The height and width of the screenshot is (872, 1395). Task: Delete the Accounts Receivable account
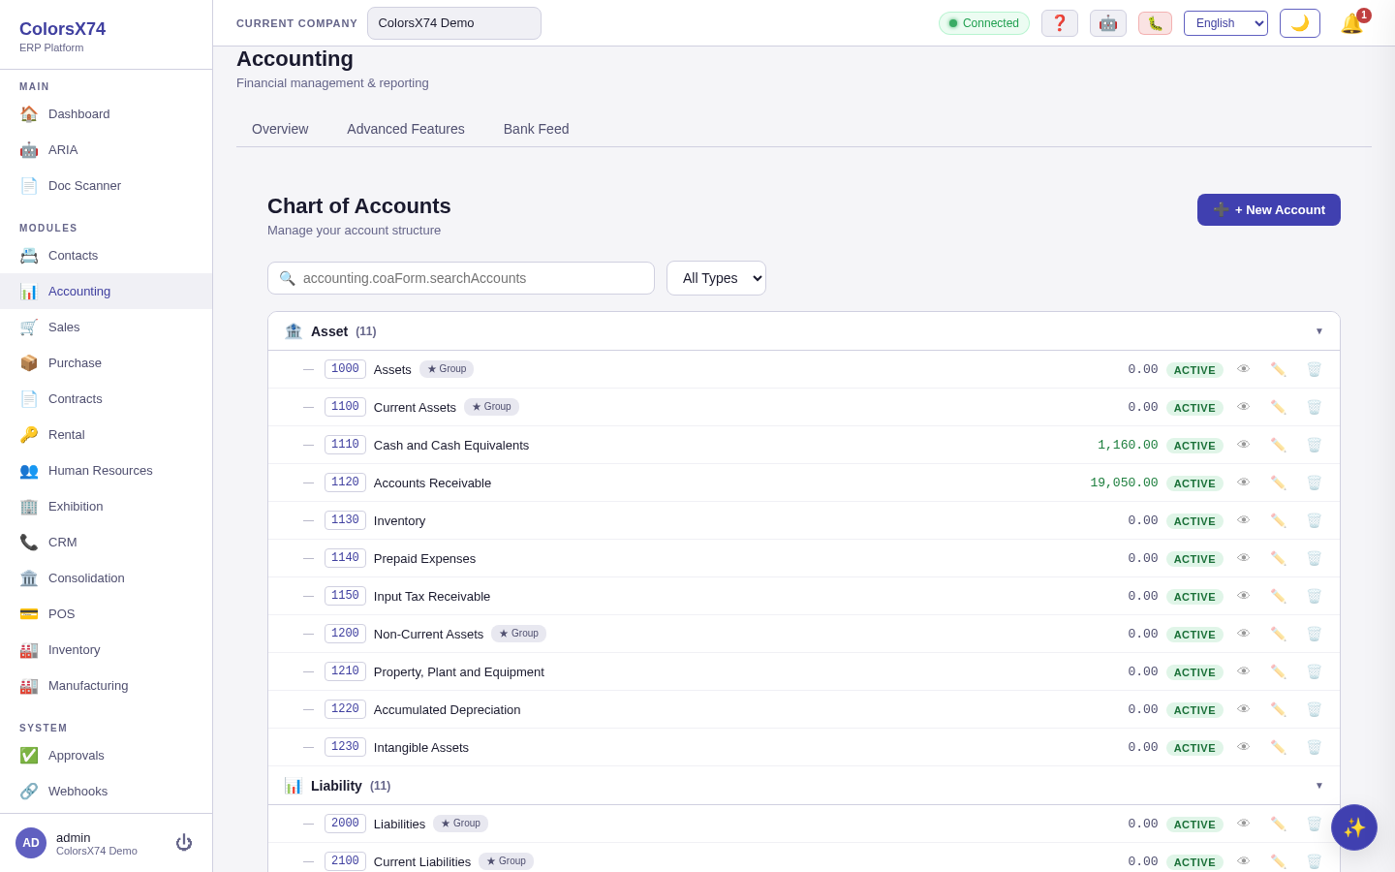tap(1315, 483)
